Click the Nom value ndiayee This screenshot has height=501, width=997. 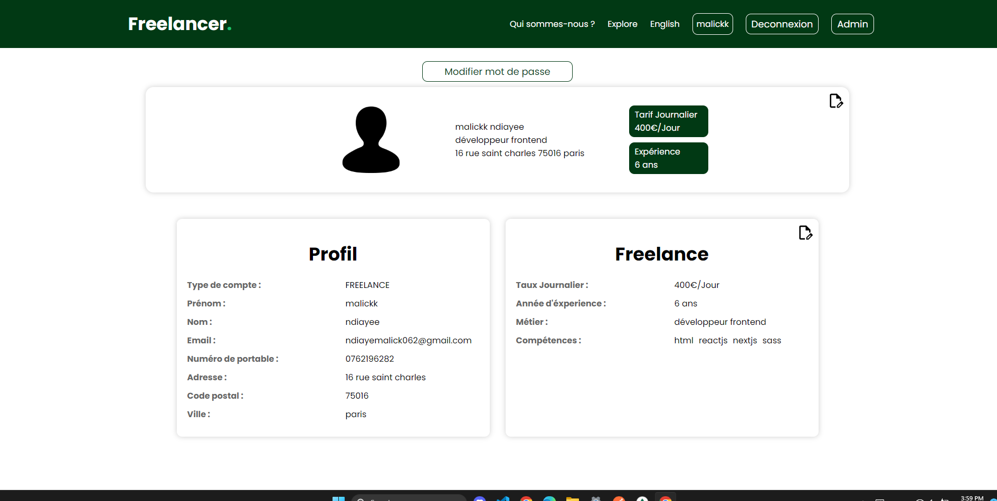(362, 322)
